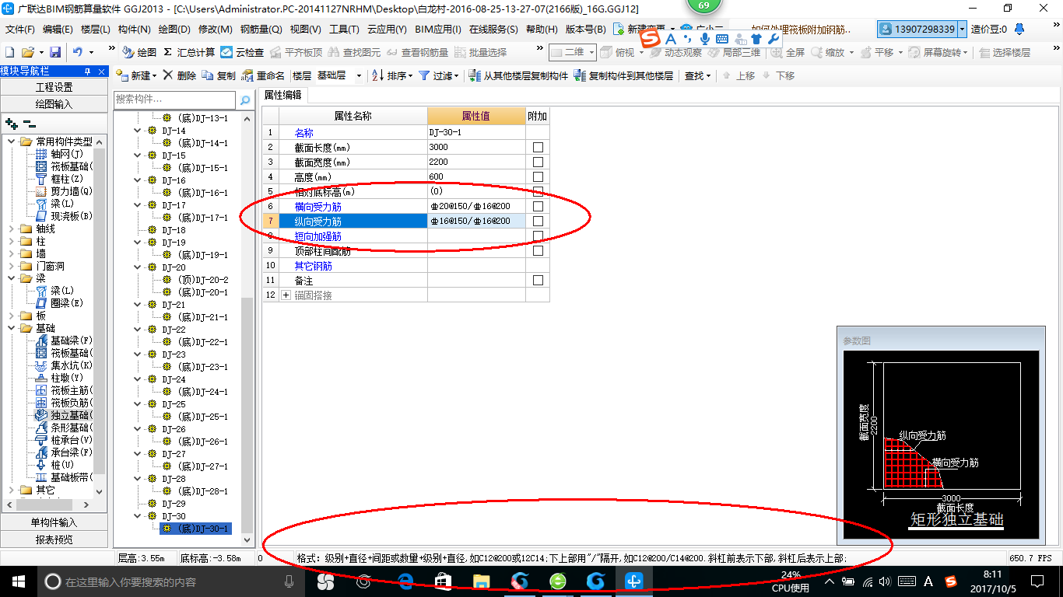Viewport: 1063px width, 597px height.
Task: Toggle 附加 checkbox for 横向受力筋 row
Action: click(x=538, y=206)
